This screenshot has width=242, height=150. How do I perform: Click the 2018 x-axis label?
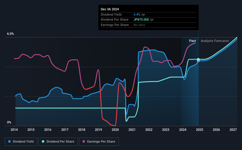82,130
